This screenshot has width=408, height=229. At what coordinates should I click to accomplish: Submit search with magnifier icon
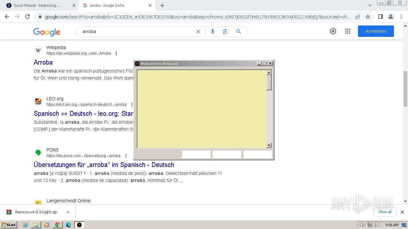tap(238, 31)
